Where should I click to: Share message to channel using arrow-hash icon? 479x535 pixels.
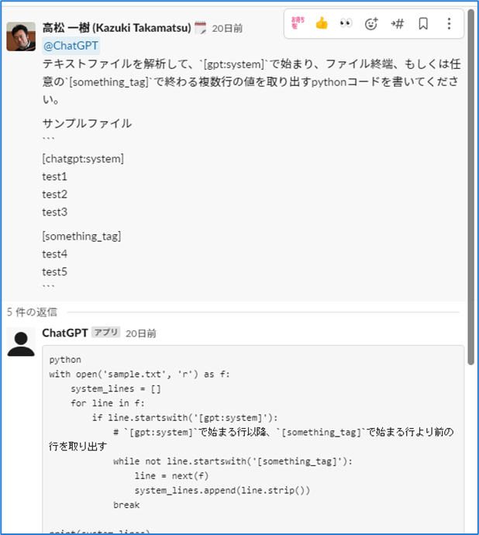coord(397,23)
